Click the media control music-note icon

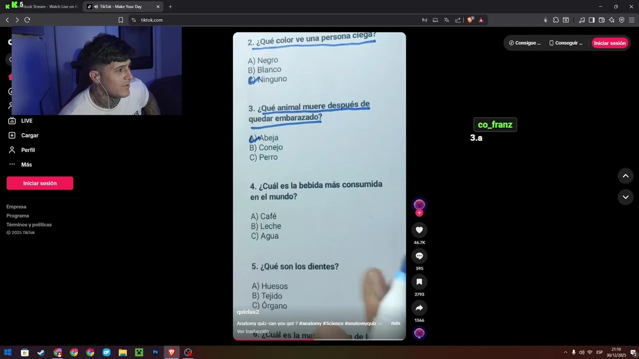coord(582,20)
